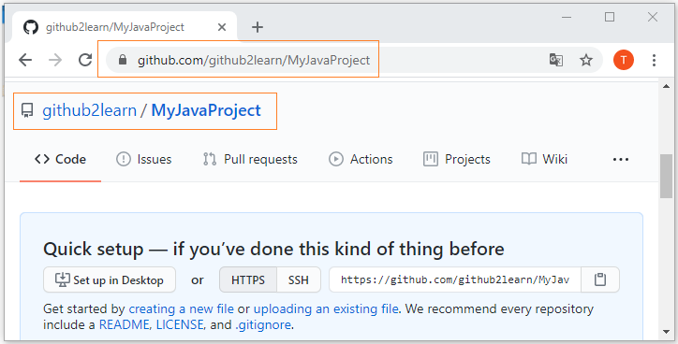Bookmark this page with star icon
The width and height of the screenshot is (678, 344).
[586, 60]
